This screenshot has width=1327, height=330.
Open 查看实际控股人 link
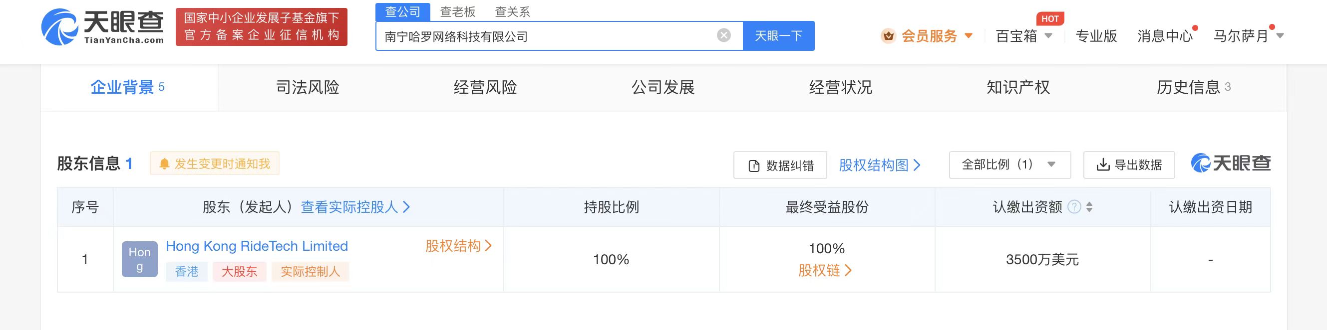coord(355,207)
